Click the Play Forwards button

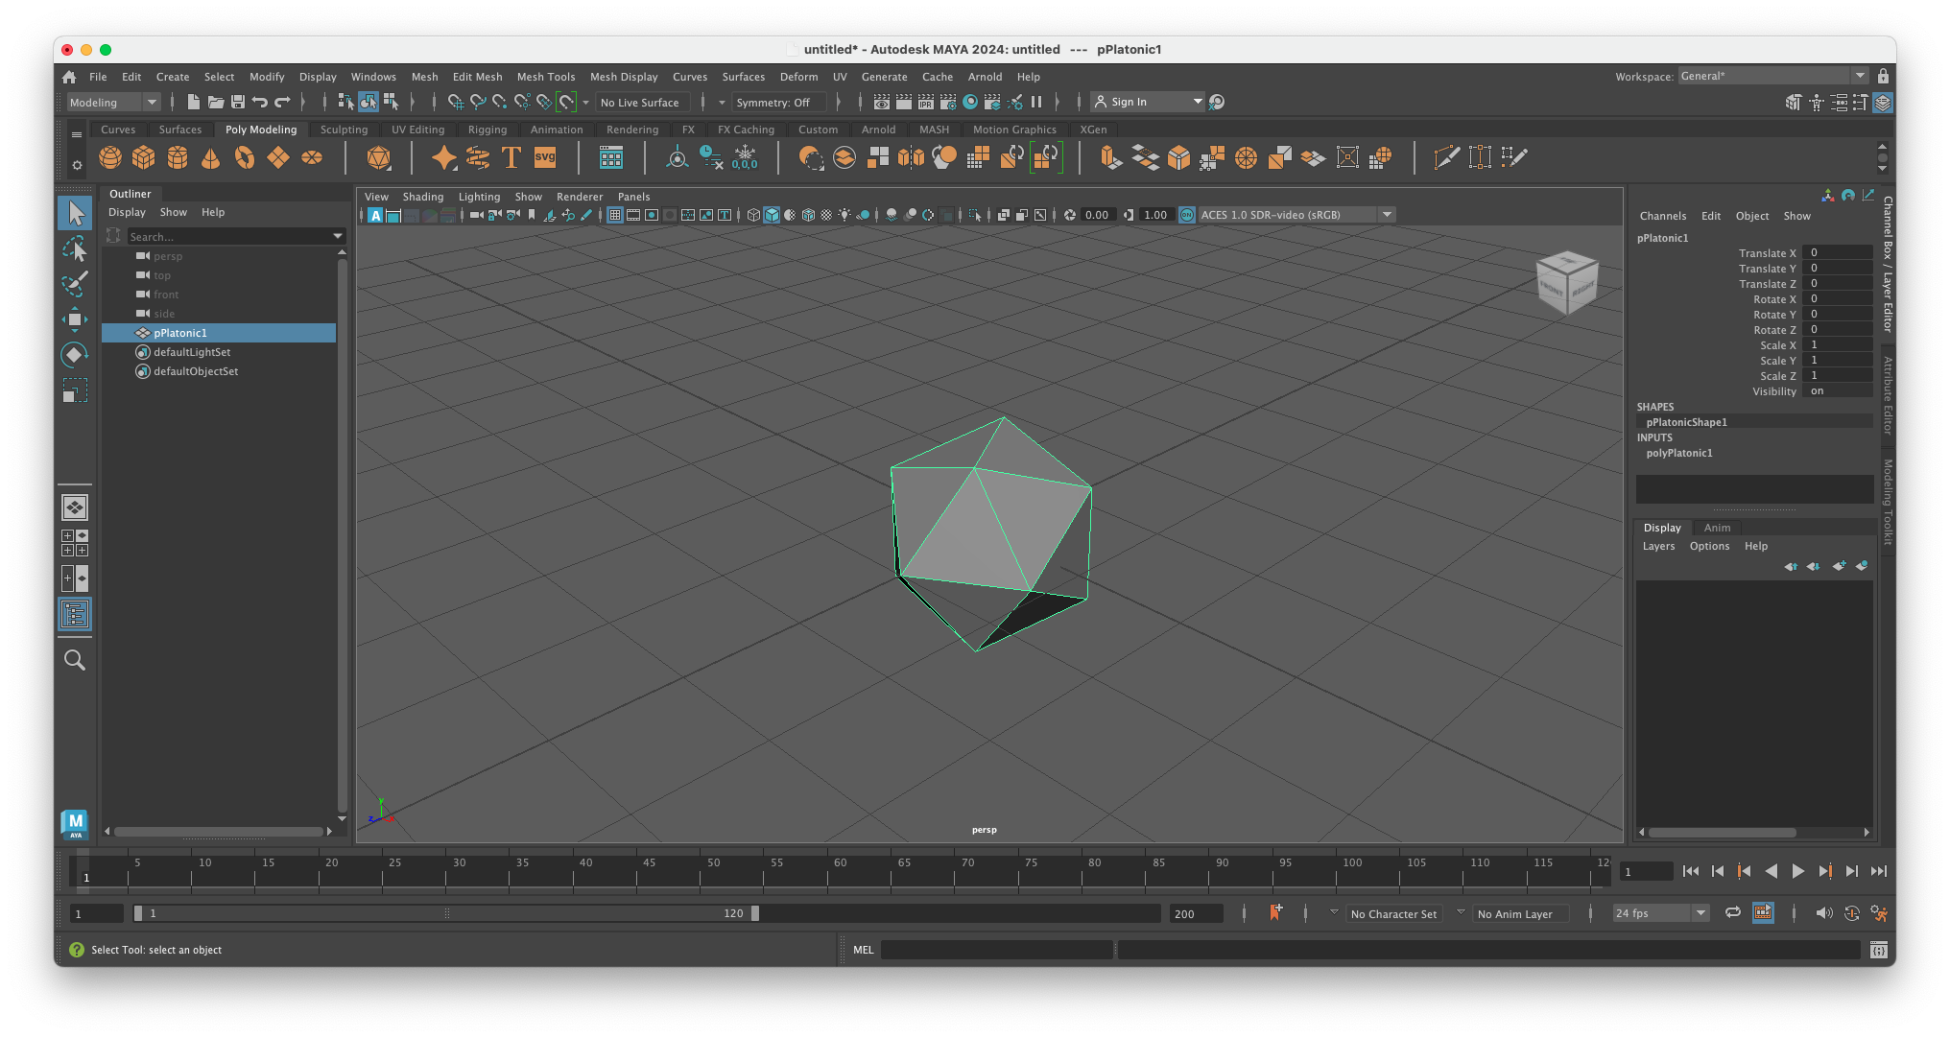click(x=1797, y=871)
